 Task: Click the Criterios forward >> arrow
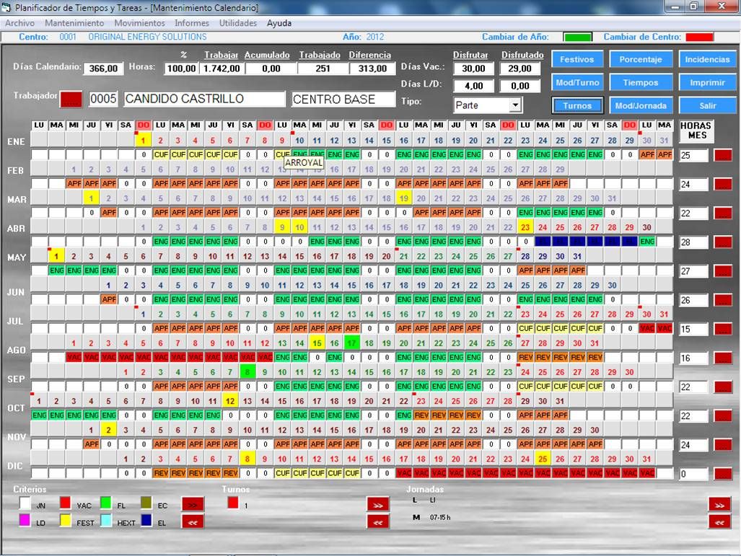coord(192,504)
